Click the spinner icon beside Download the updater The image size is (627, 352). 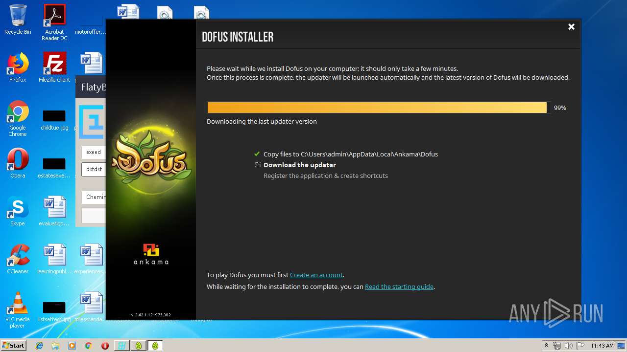click(257, 165)
